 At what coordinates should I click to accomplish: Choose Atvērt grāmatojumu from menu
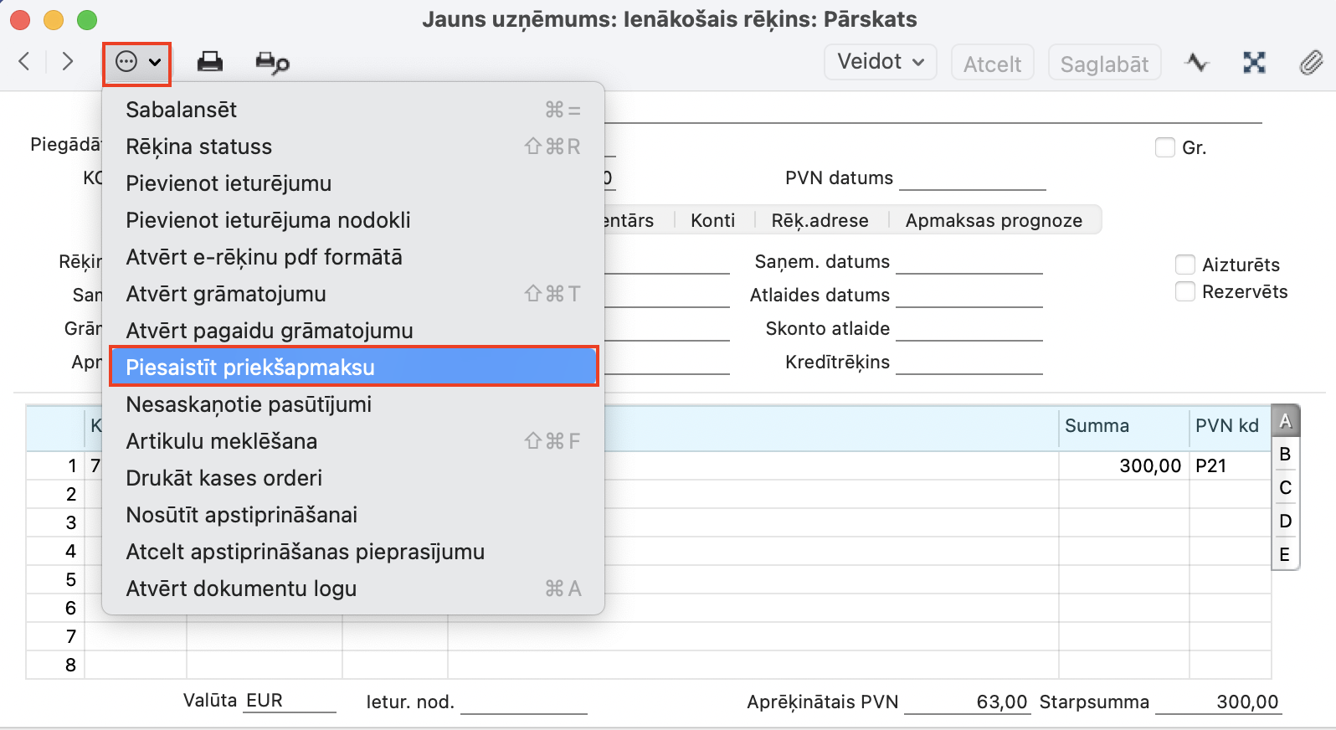pos(226,294)
